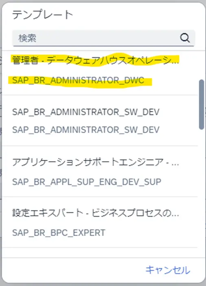This screenshot has width=206, height=286.
Task: Choose the SAP_BR_BPC_EXPERT template ID
Action: click(59, 233)
